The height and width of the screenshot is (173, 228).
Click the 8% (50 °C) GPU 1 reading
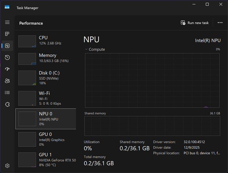(47, 165)
